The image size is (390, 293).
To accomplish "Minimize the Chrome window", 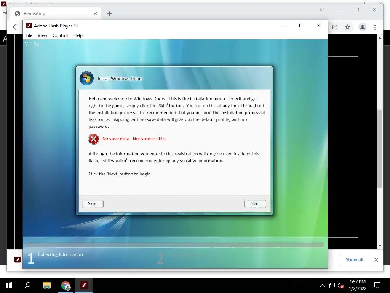I will [339, 10].
